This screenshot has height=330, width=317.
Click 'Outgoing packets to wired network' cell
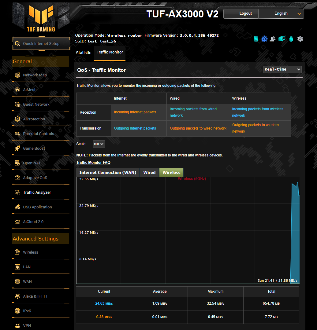pyautogui.click(x=198, y=128)
